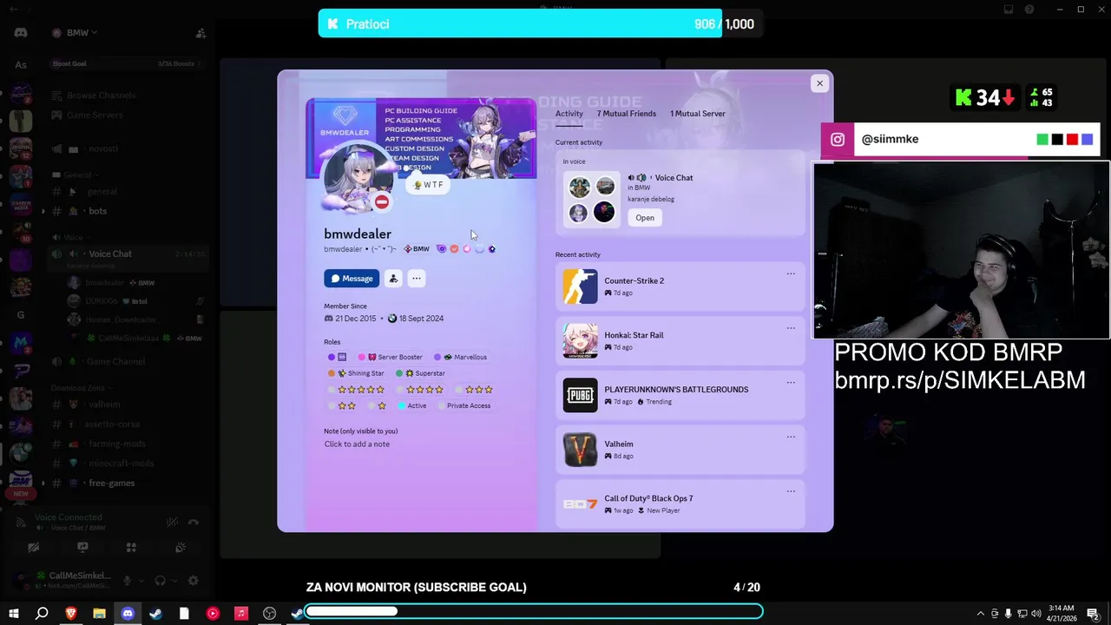This screenshot has width=1111, height=625.
Task: Click the Active role's cyan color dot
Action: 402,406
